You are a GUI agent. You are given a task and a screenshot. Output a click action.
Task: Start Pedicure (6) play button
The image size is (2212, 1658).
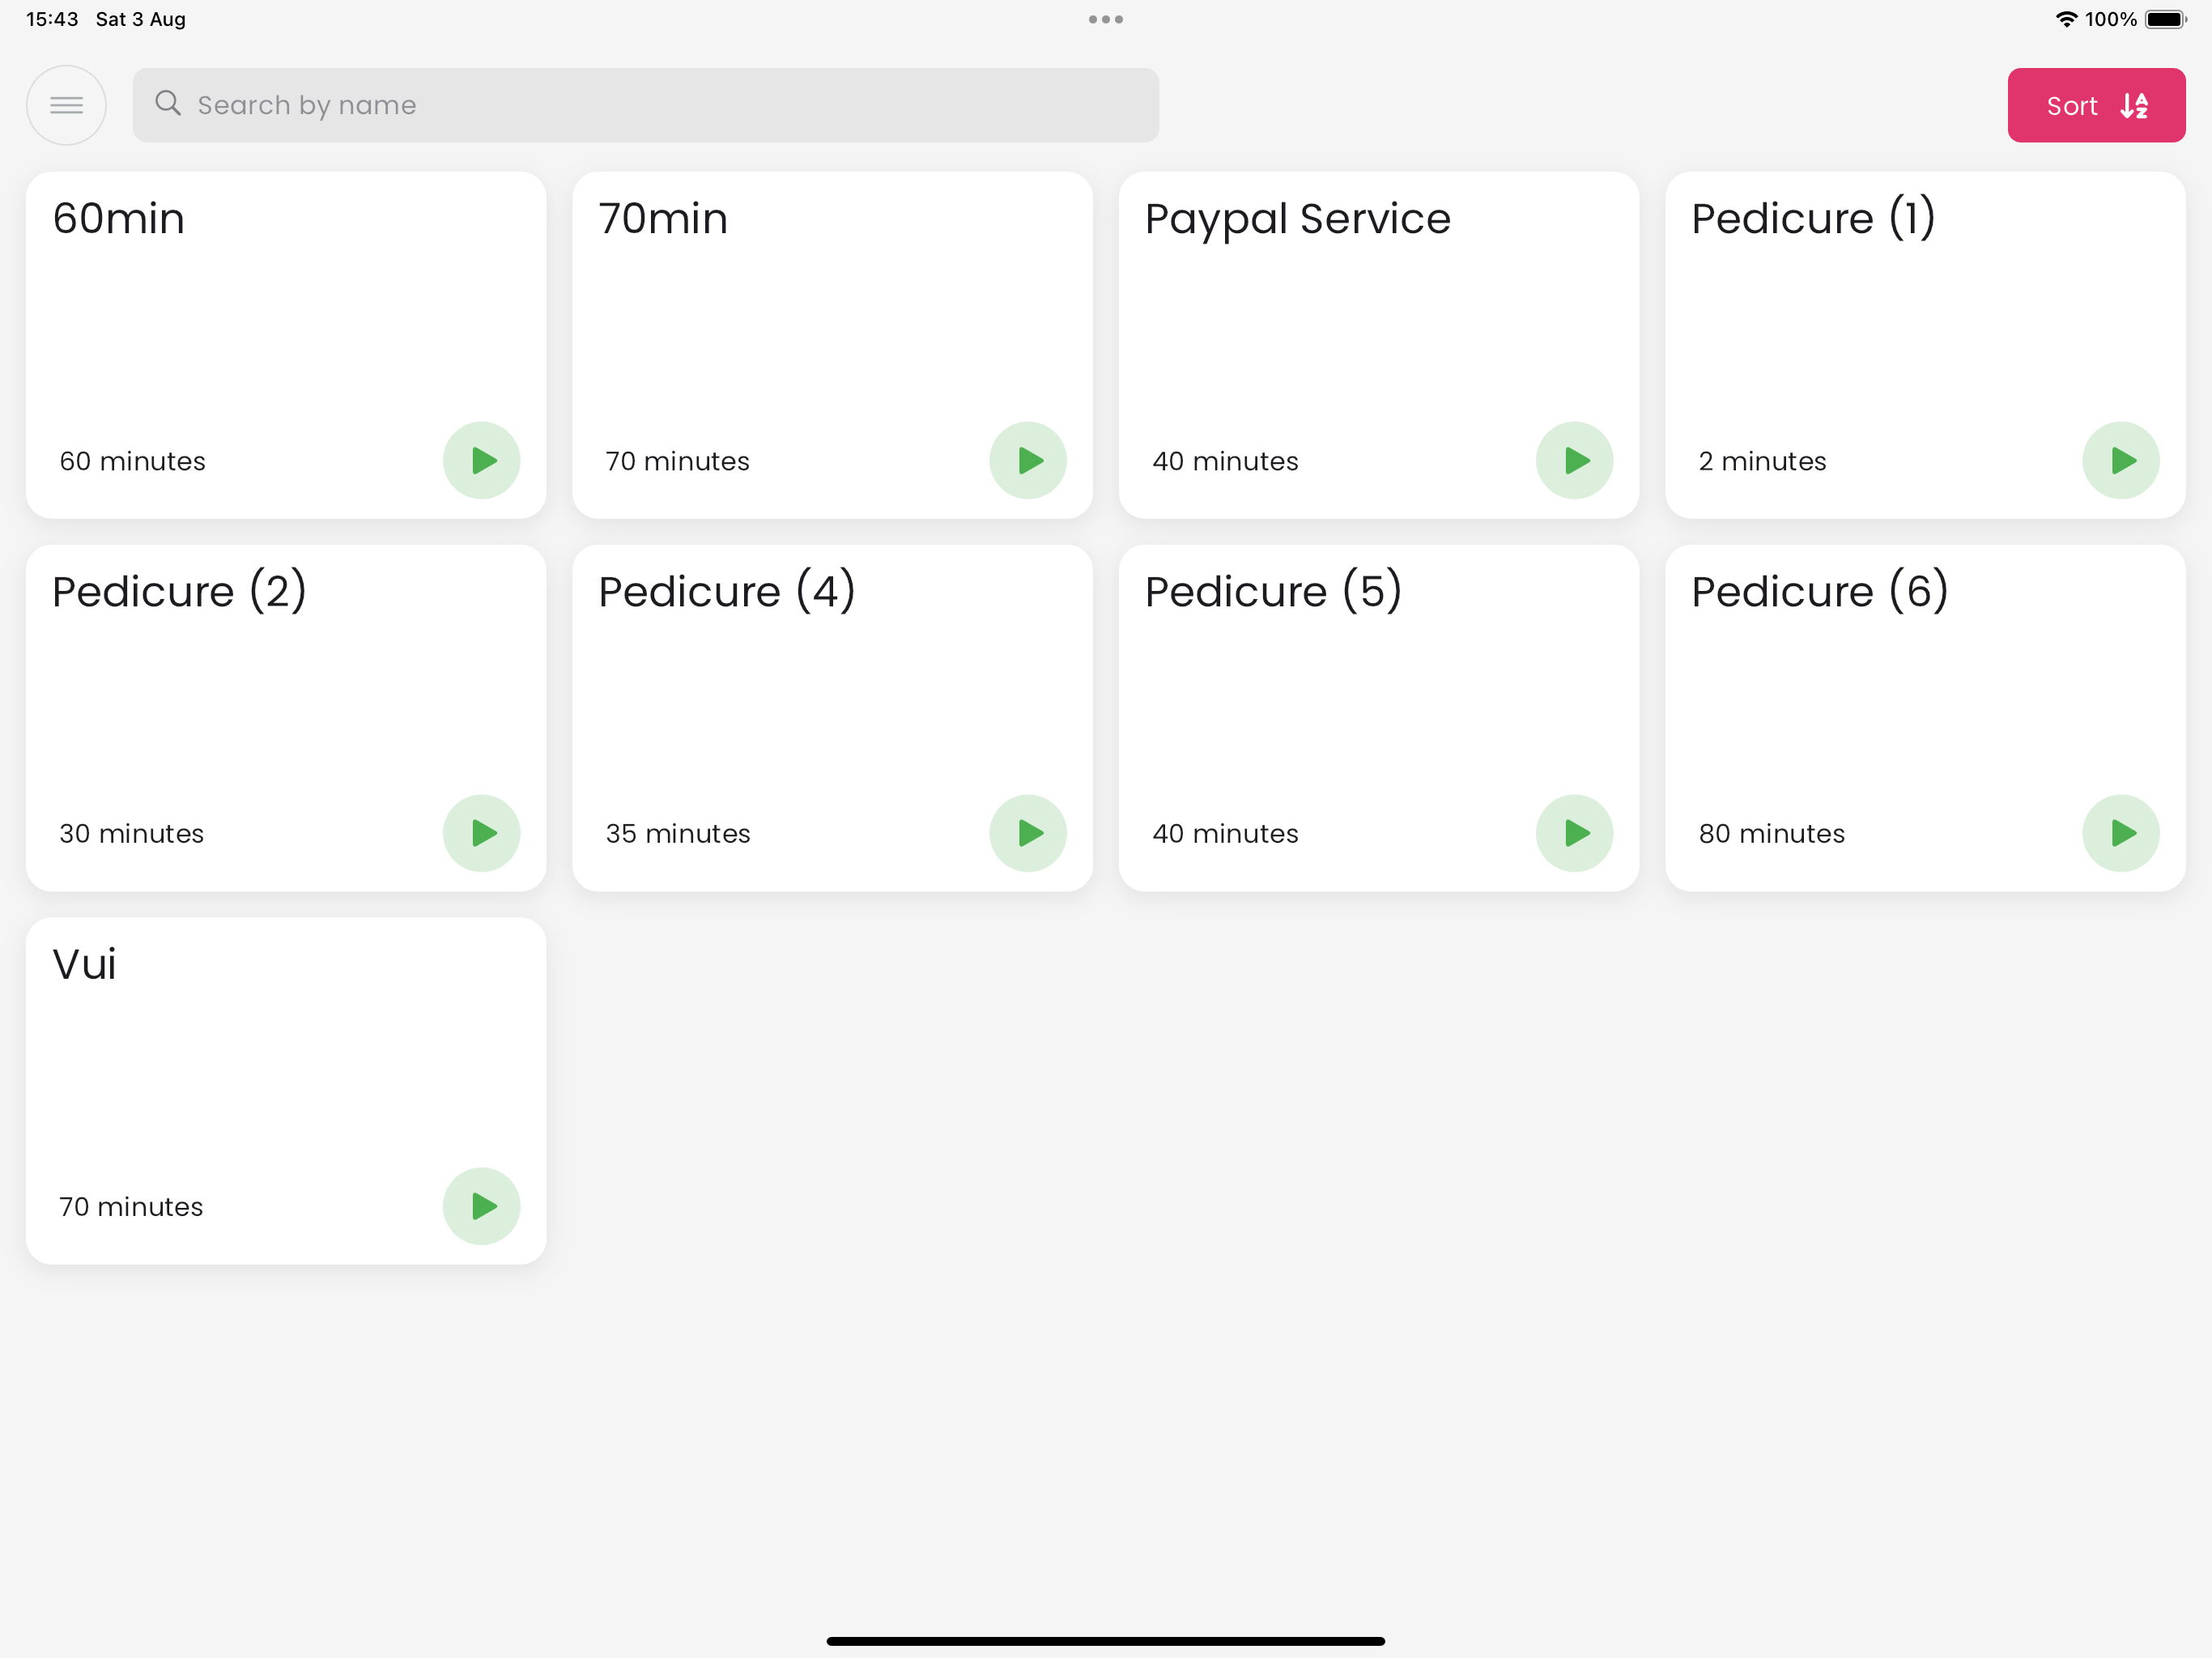(2121, 834)
